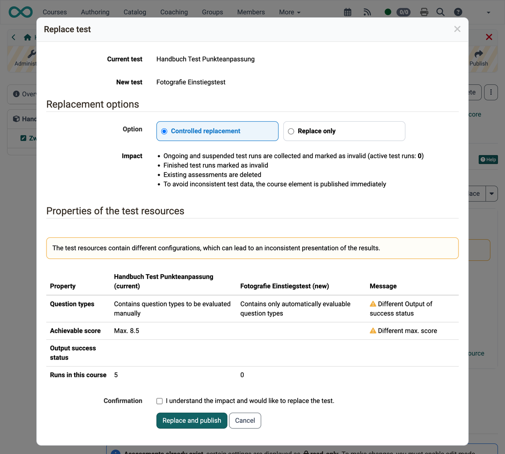The width and height of the screenshot is (505, 454).
Task: Close the Replace test dialog
Action: (457, 29)
